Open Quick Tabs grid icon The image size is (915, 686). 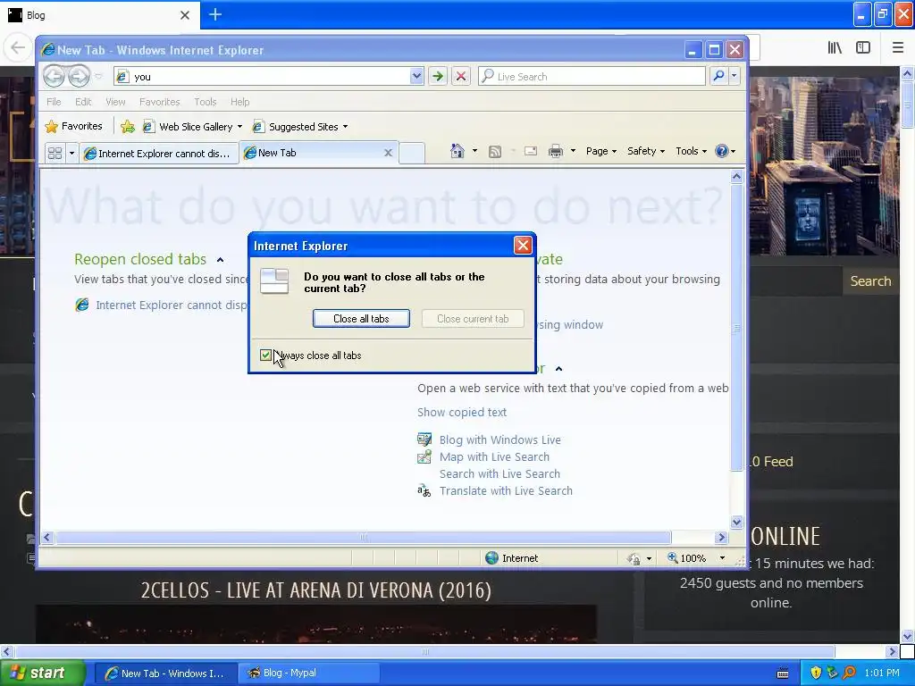(x=55, y=154)
